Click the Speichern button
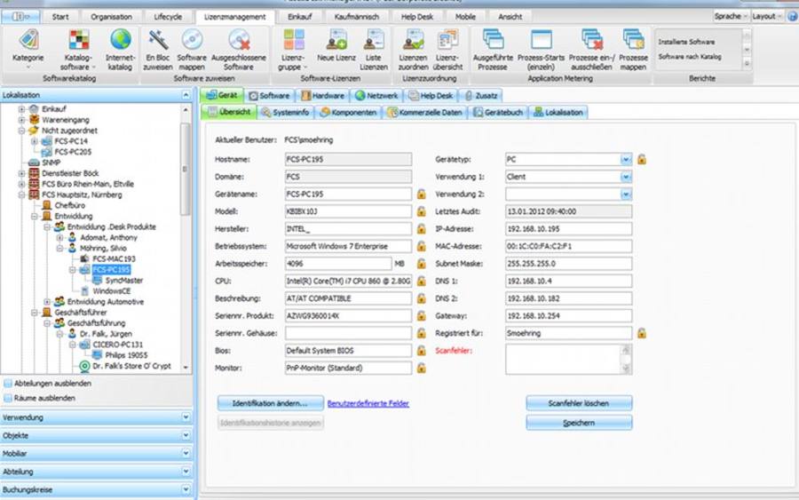Image resolution: width=799 pixels, height=500 pixels. [579, 423]
